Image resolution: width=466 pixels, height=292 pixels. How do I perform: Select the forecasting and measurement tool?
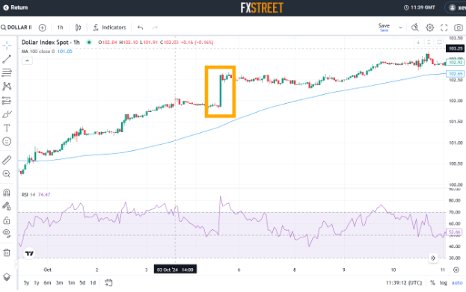[x=7, y=101]
